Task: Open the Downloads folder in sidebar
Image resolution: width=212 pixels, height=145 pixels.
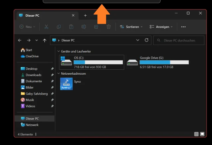Action: click(x=33, y=75)
